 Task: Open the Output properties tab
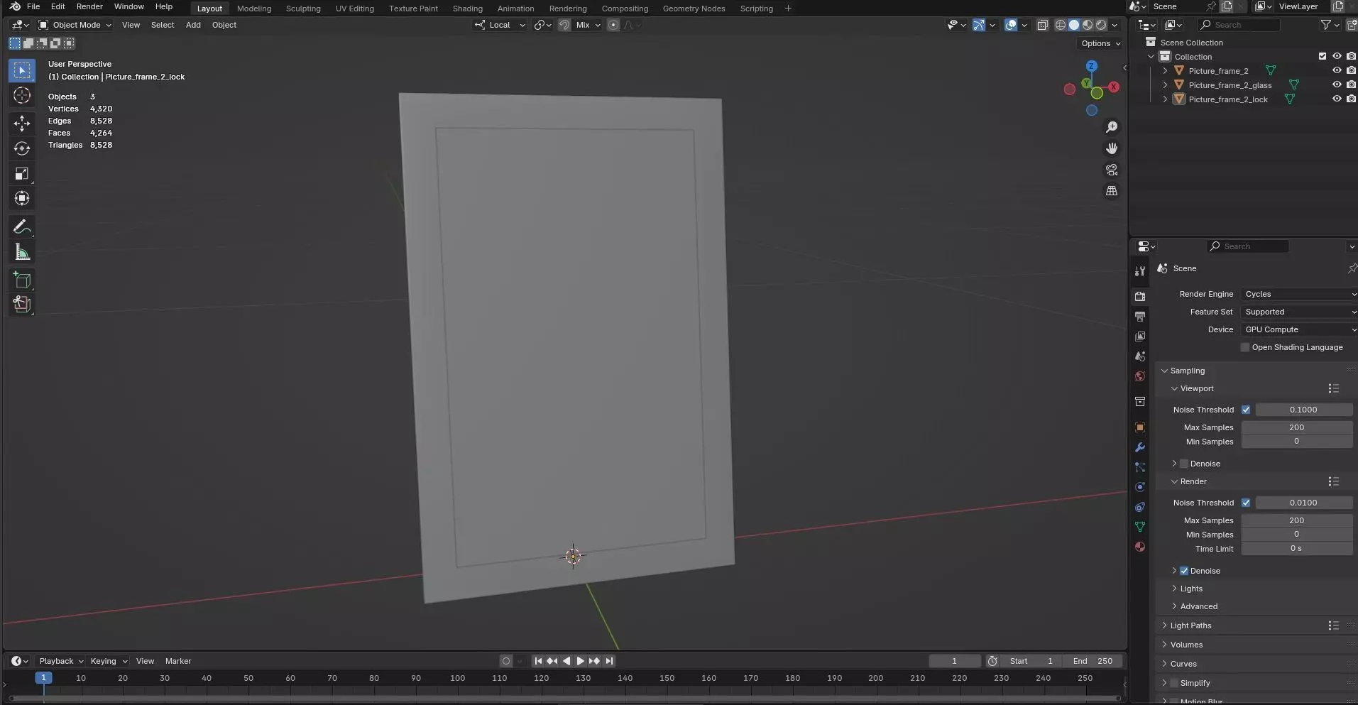[x=1140, y=317]
